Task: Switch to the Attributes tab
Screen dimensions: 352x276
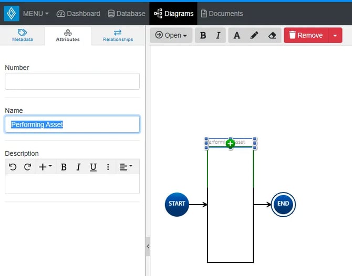Action: [68, 36]
